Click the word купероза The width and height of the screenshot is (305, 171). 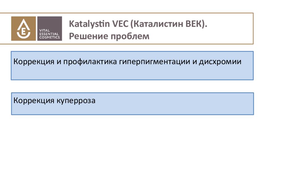pyautogui.click(x=76, y=101)
